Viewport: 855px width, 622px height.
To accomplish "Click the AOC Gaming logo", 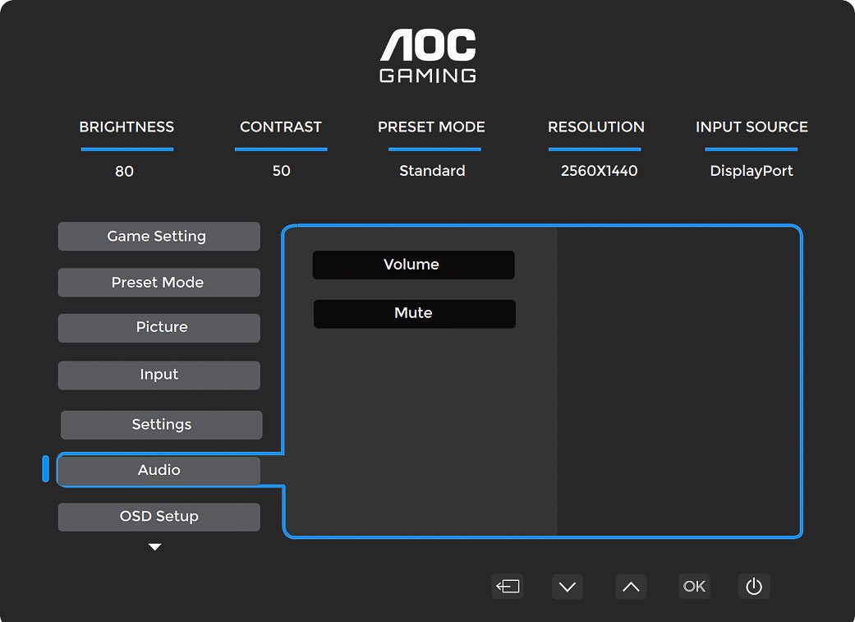I will 428,56.
